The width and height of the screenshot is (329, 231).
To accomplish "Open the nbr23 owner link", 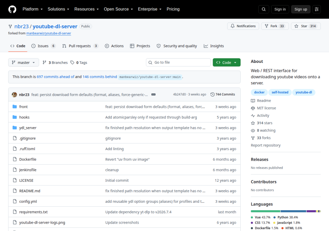I will point(22,26).
